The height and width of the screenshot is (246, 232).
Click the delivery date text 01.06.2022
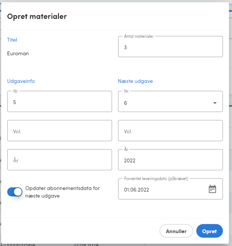pyautogui.click(x=136, y=190)
